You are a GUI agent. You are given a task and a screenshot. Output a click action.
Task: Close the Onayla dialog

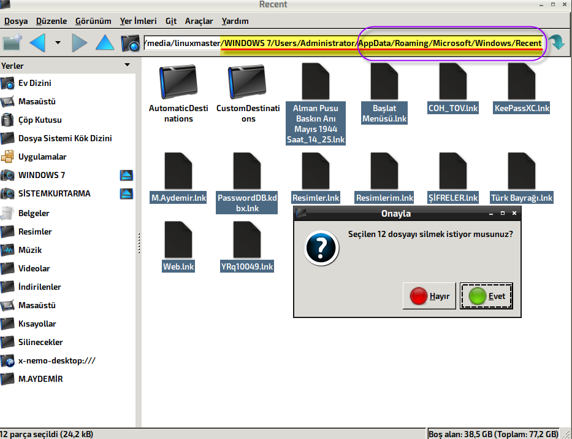click(x=514, y=213)
